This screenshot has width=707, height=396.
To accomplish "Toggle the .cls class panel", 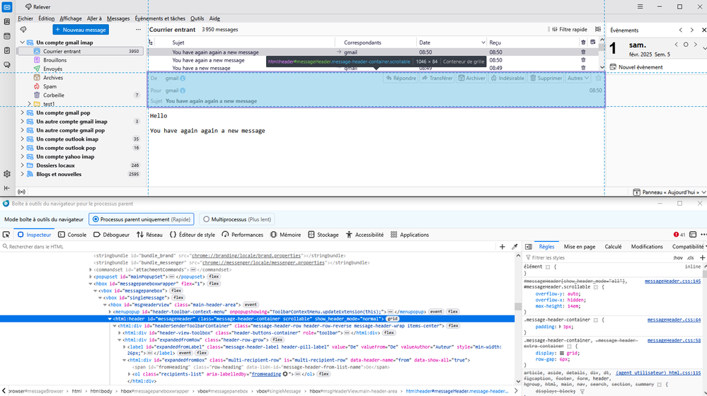I will [690, 257].
